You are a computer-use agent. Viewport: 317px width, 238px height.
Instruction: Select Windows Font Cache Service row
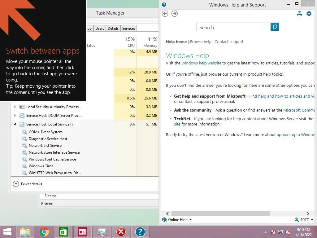click(62, 159)
